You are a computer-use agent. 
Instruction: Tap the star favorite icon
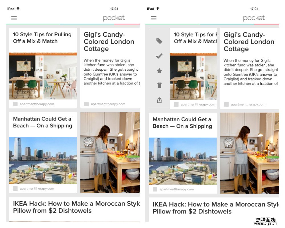tap(159, 71)
